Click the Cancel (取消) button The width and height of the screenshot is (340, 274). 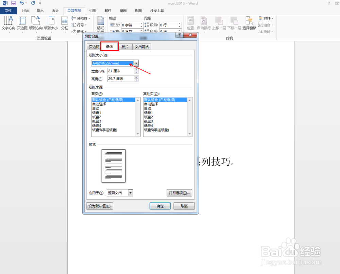click(x=184, y=206)
